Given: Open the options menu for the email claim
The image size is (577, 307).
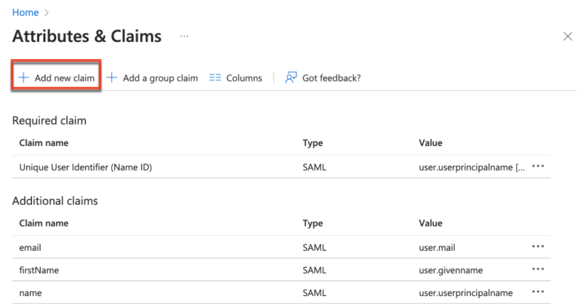Looking at the screenshot, I should point(538,246).
